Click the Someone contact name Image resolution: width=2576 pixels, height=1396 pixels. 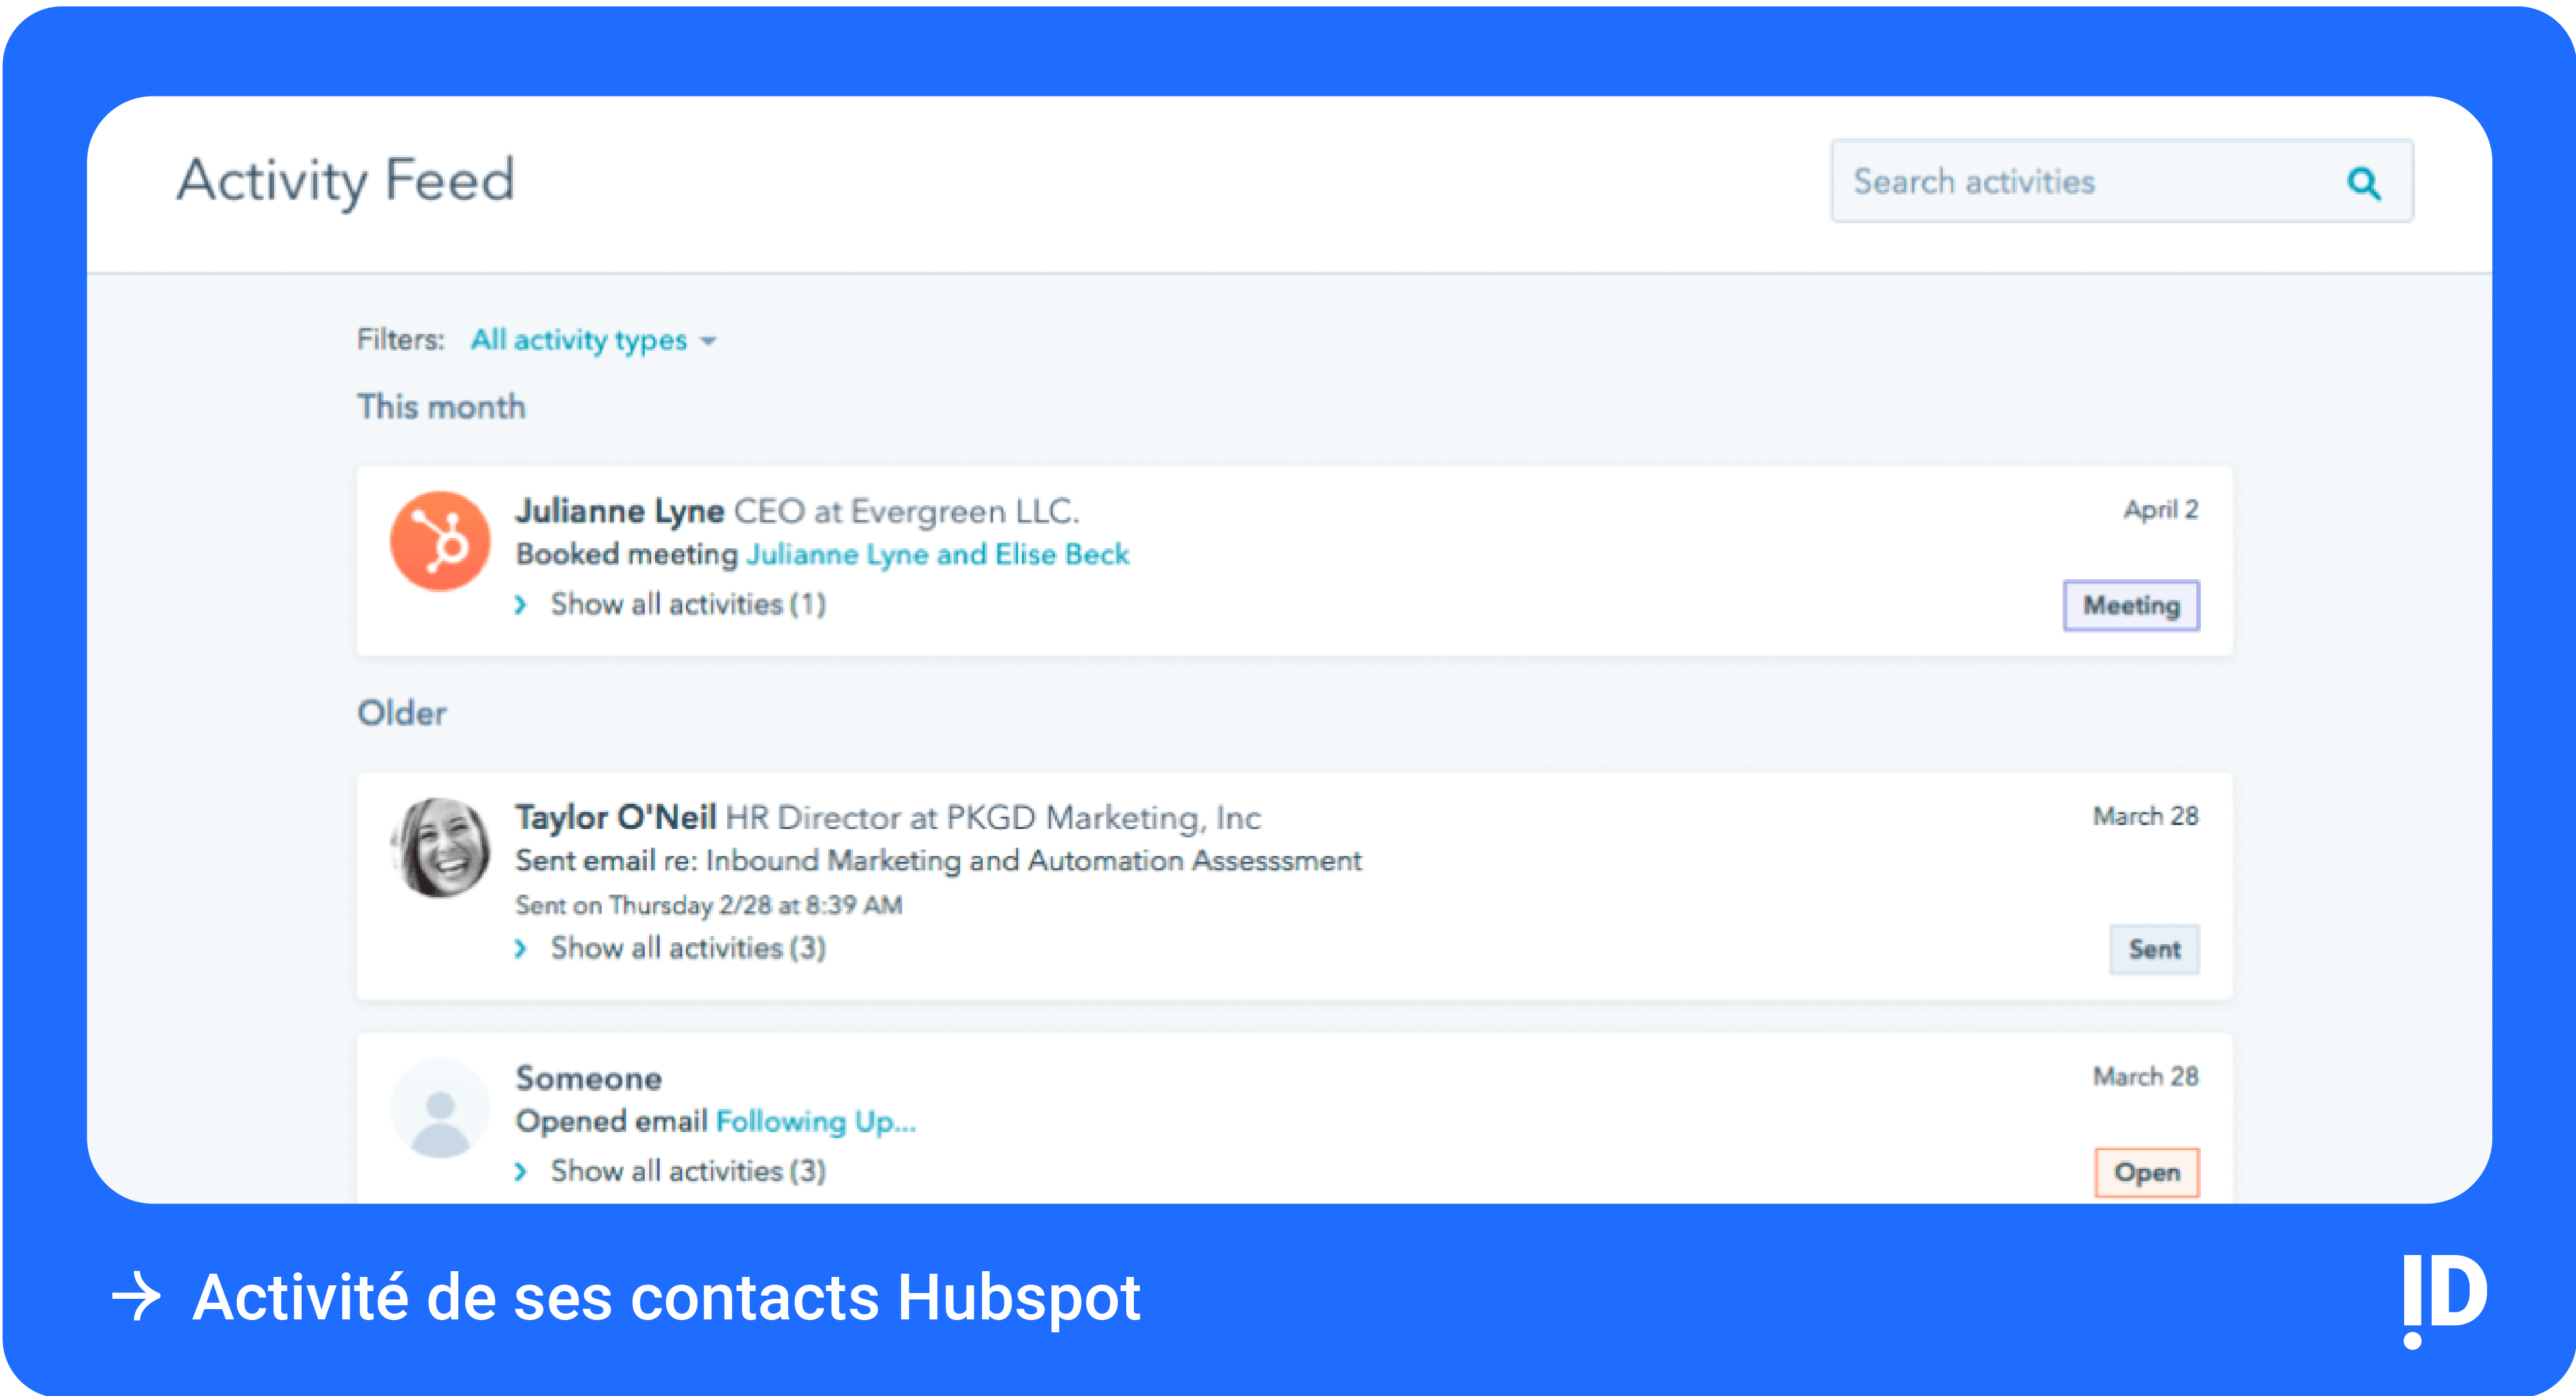588,1078
